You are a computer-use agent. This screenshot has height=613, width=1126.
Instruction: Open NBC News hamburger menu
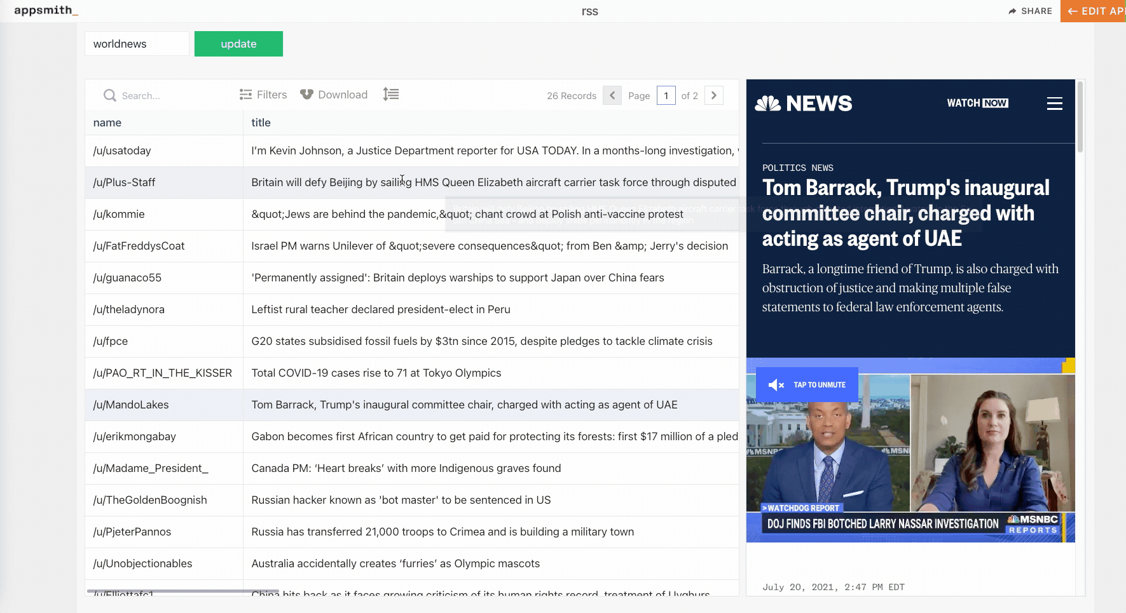1054,104
